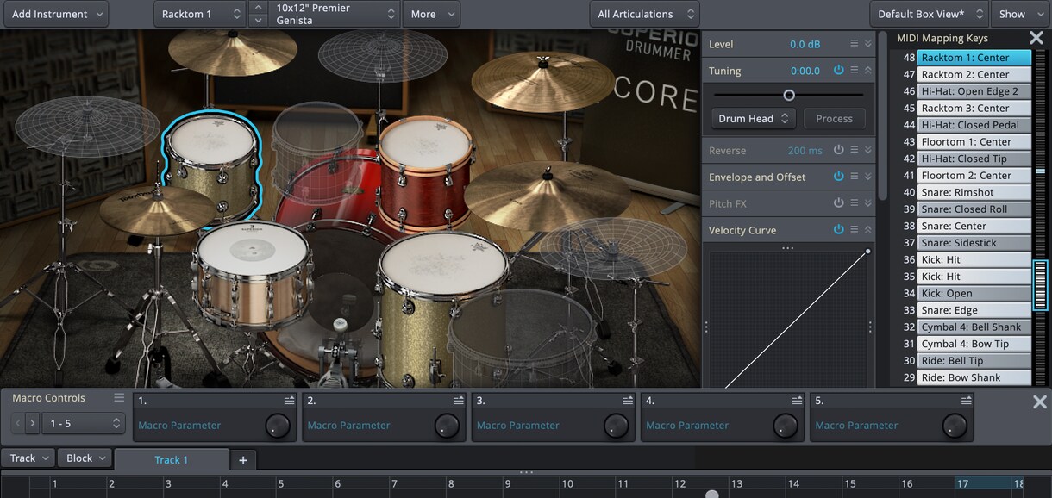Image resolution: width=1052 pixels, height=498 pixels.
Task: Open the Add Instrument menu
Action: click(54, 14)
